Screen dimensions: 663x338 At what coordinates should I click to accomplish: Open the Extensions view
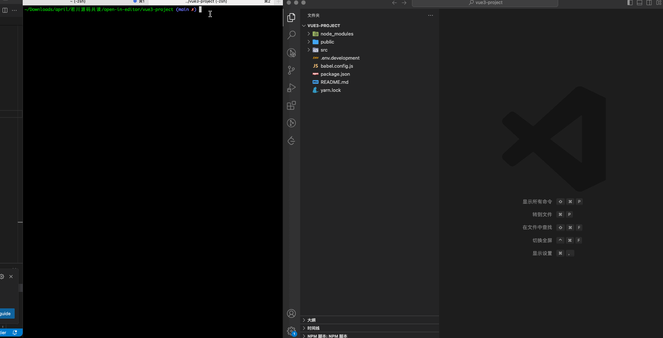coord(291,105)
